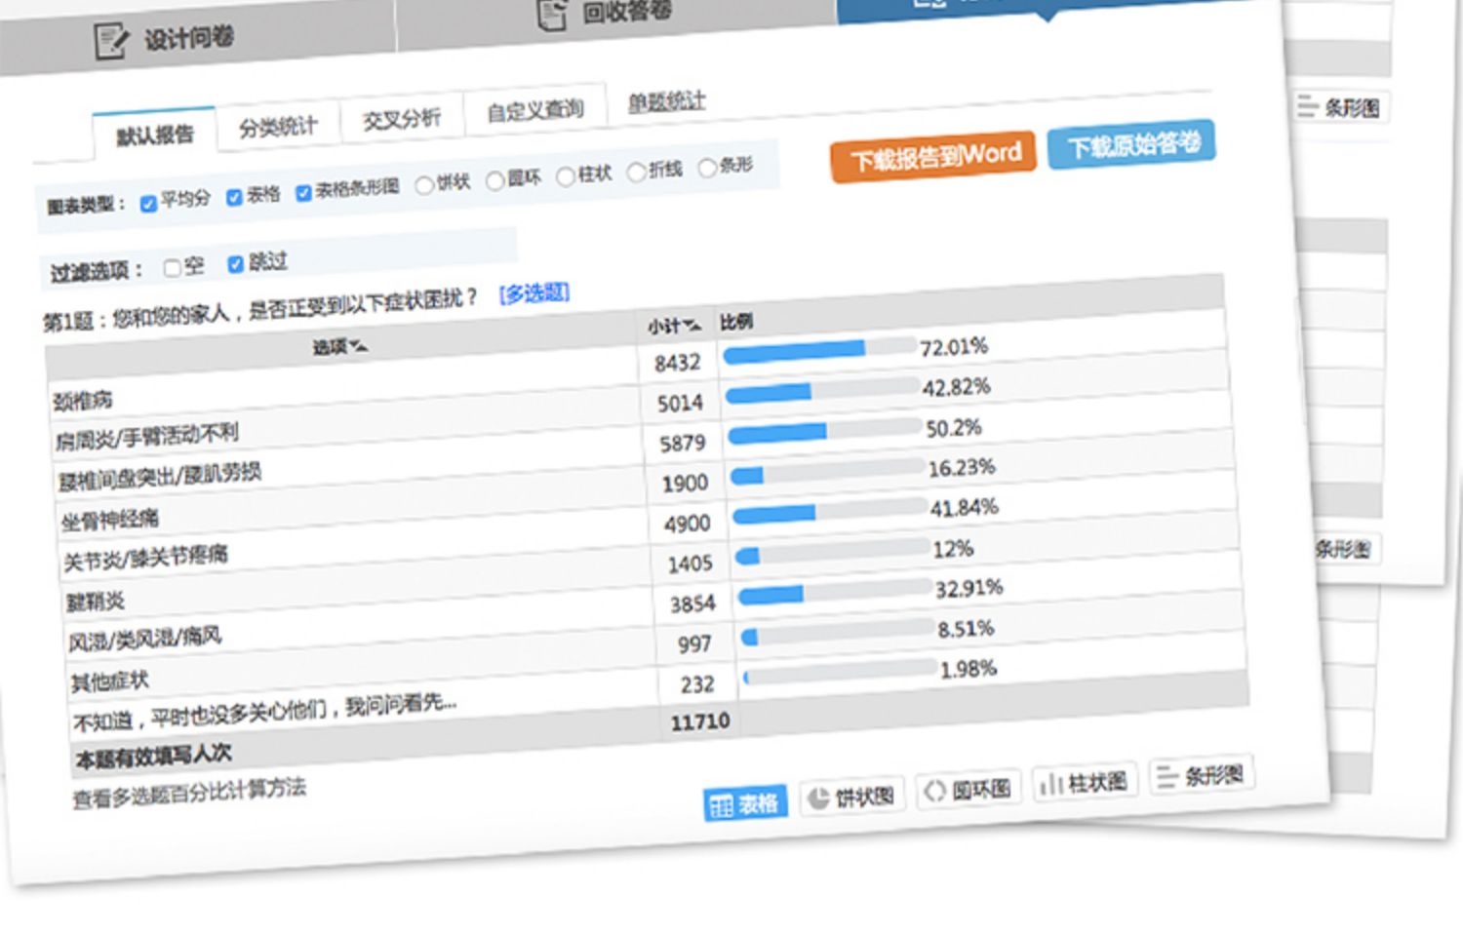Enable the 空 filter checkbox
1463x934 pixels.
coord(173,268)
